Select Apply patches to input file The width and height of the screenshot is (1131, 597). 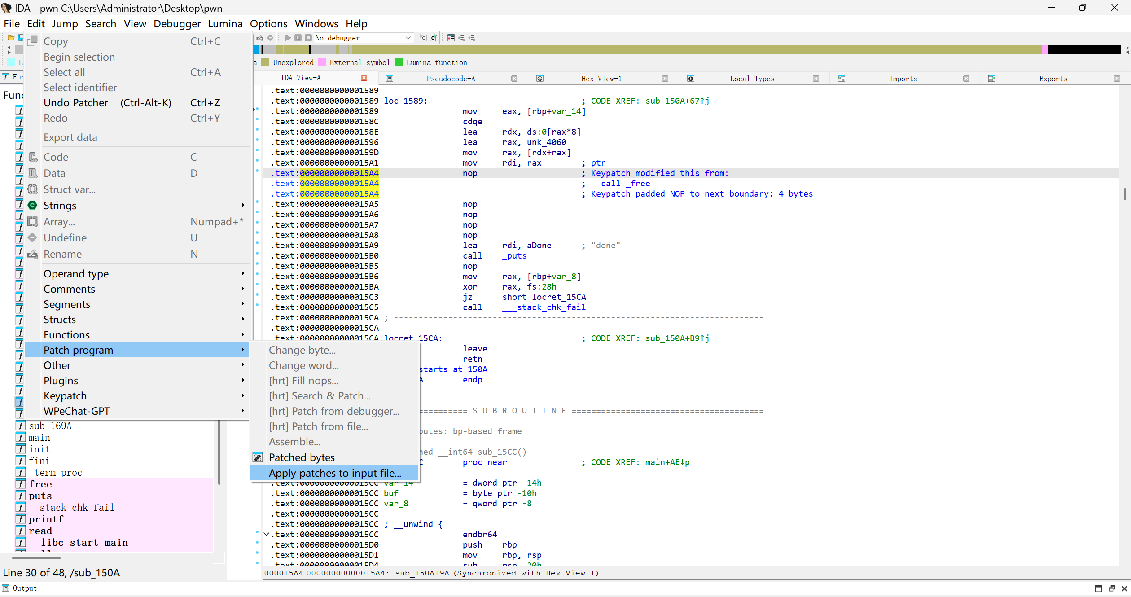point(334,473)
